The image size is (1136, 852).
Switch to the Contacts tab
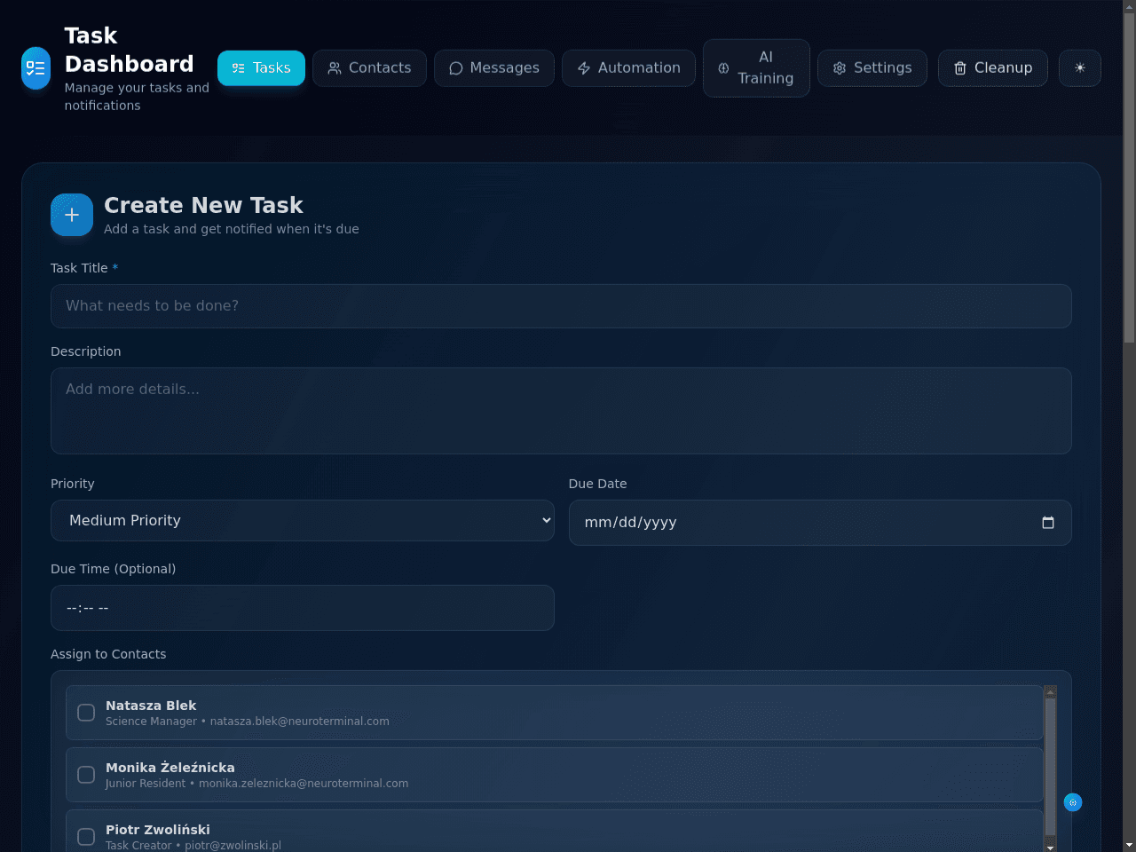369,68
